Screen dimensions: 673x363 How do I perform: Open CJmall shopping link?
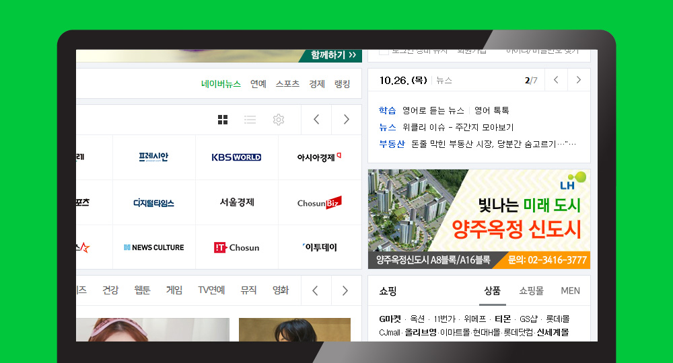point(390,332)
